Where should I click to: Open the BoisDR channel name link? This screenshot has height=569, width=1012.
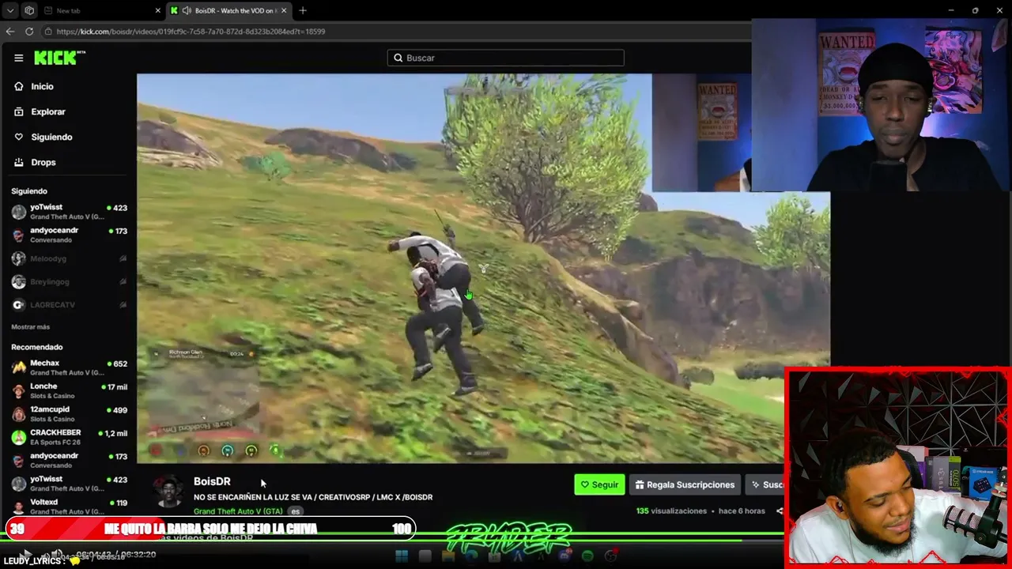(212, 481)
